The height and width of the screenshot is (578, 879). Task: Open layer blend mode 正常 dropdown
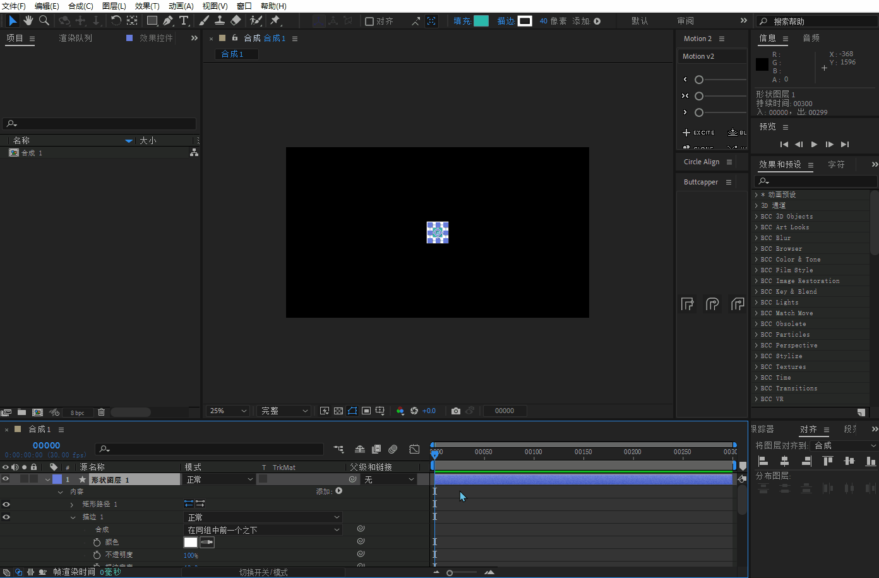219,479
